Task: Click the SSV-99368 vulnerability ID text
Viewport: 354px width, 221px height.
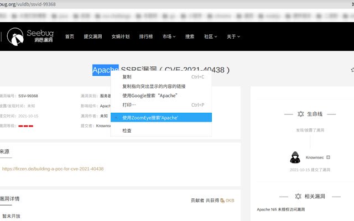Action: pyautogui.click(x=28, y=96)
